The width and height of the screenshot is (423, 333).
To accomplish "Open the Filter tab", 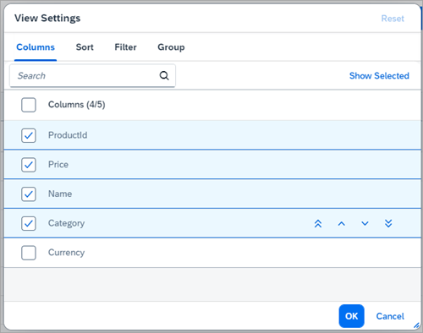I will pyautogui.click(x=125, y=47).
